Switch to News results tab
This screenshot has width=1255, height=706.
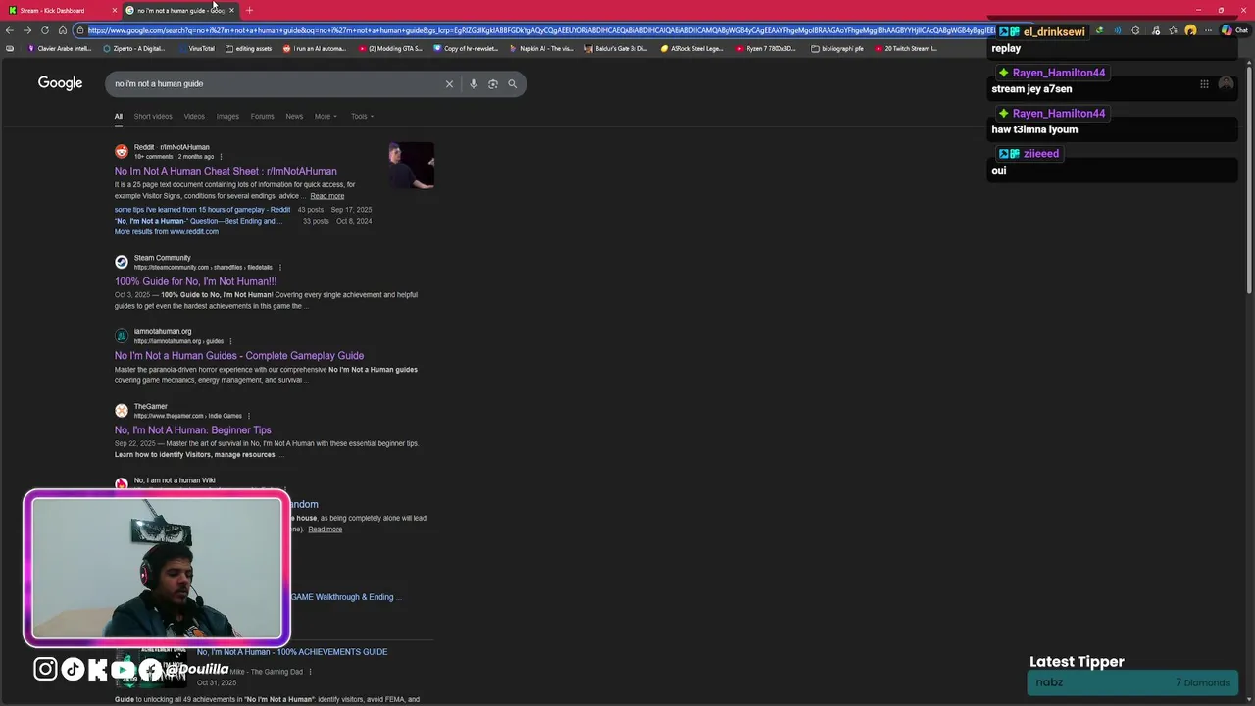tap(294, 116)
